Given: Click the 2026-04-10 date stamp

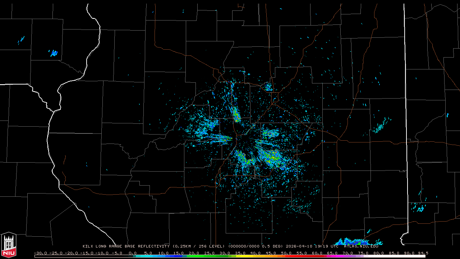Looking at the screenshot, I should [x=299, y=246].
